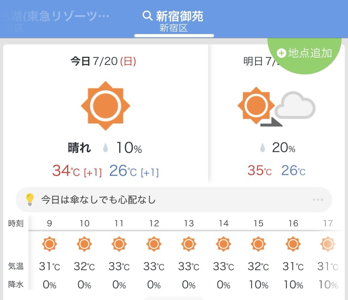
Task: Click the raindrop icon beside 10%
Action: (x=106, y=148)
